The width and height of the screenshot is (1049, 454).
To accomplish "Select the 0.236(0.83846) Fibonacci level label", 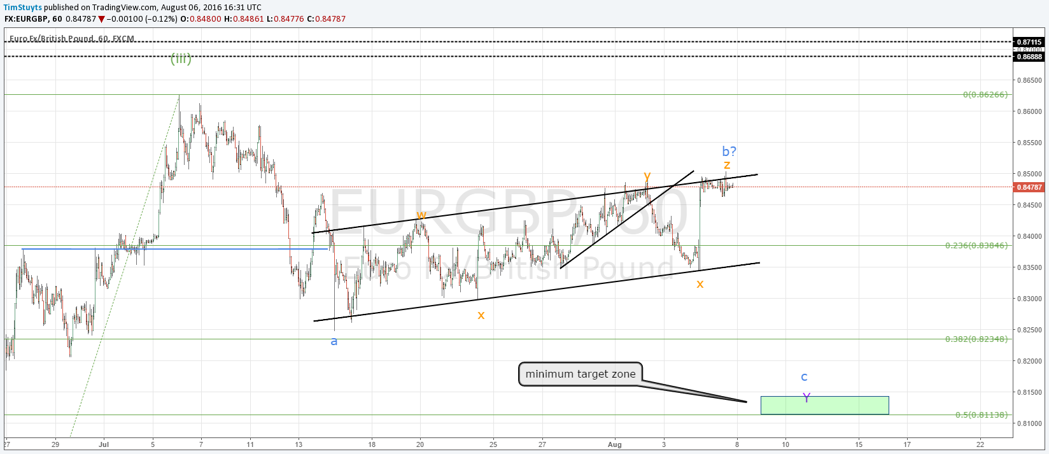I will [976, 245].
